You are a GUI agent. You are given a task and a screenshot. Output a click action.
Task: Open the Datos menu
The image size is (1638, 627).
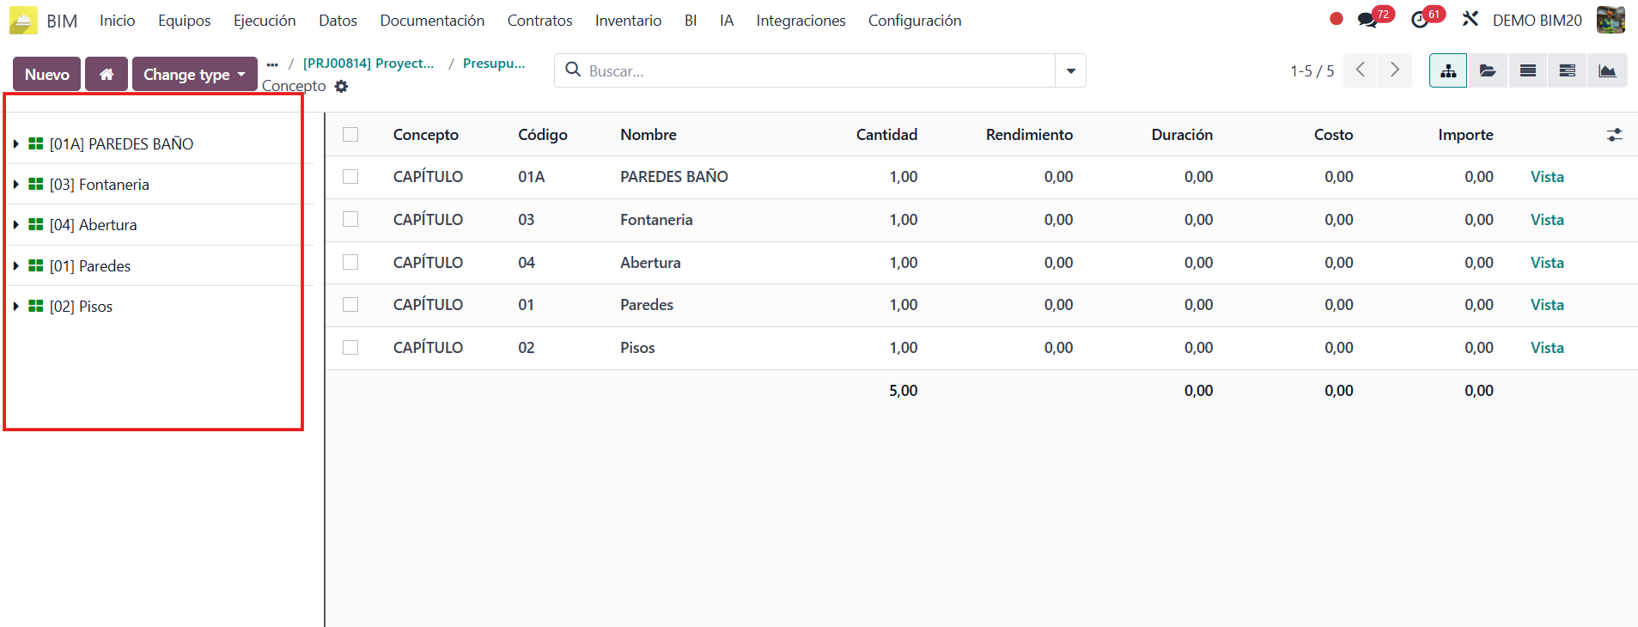pos(338,20)
